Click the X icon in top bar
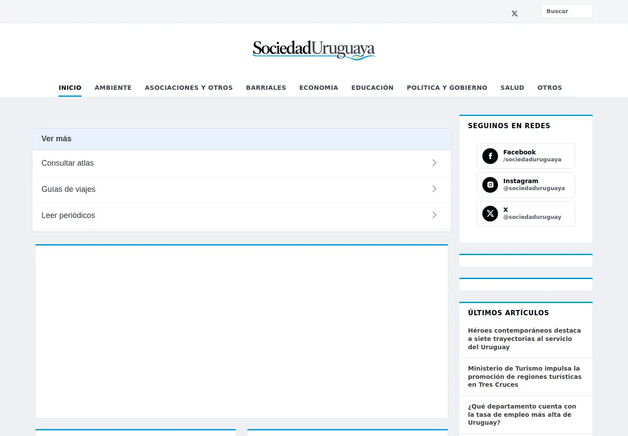The height and width of the screenshot is (436, 628). click(515, 14)
